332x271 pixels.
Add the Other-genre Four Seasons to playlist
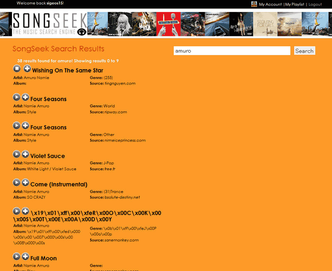click(25, 126)
